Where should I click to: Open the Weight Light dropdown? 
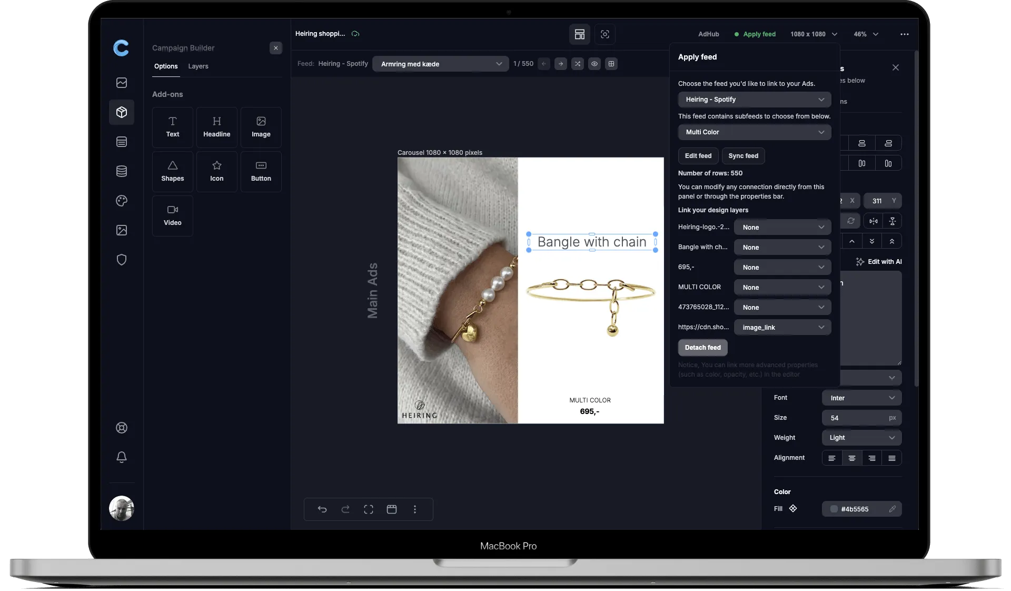point(861,438)
